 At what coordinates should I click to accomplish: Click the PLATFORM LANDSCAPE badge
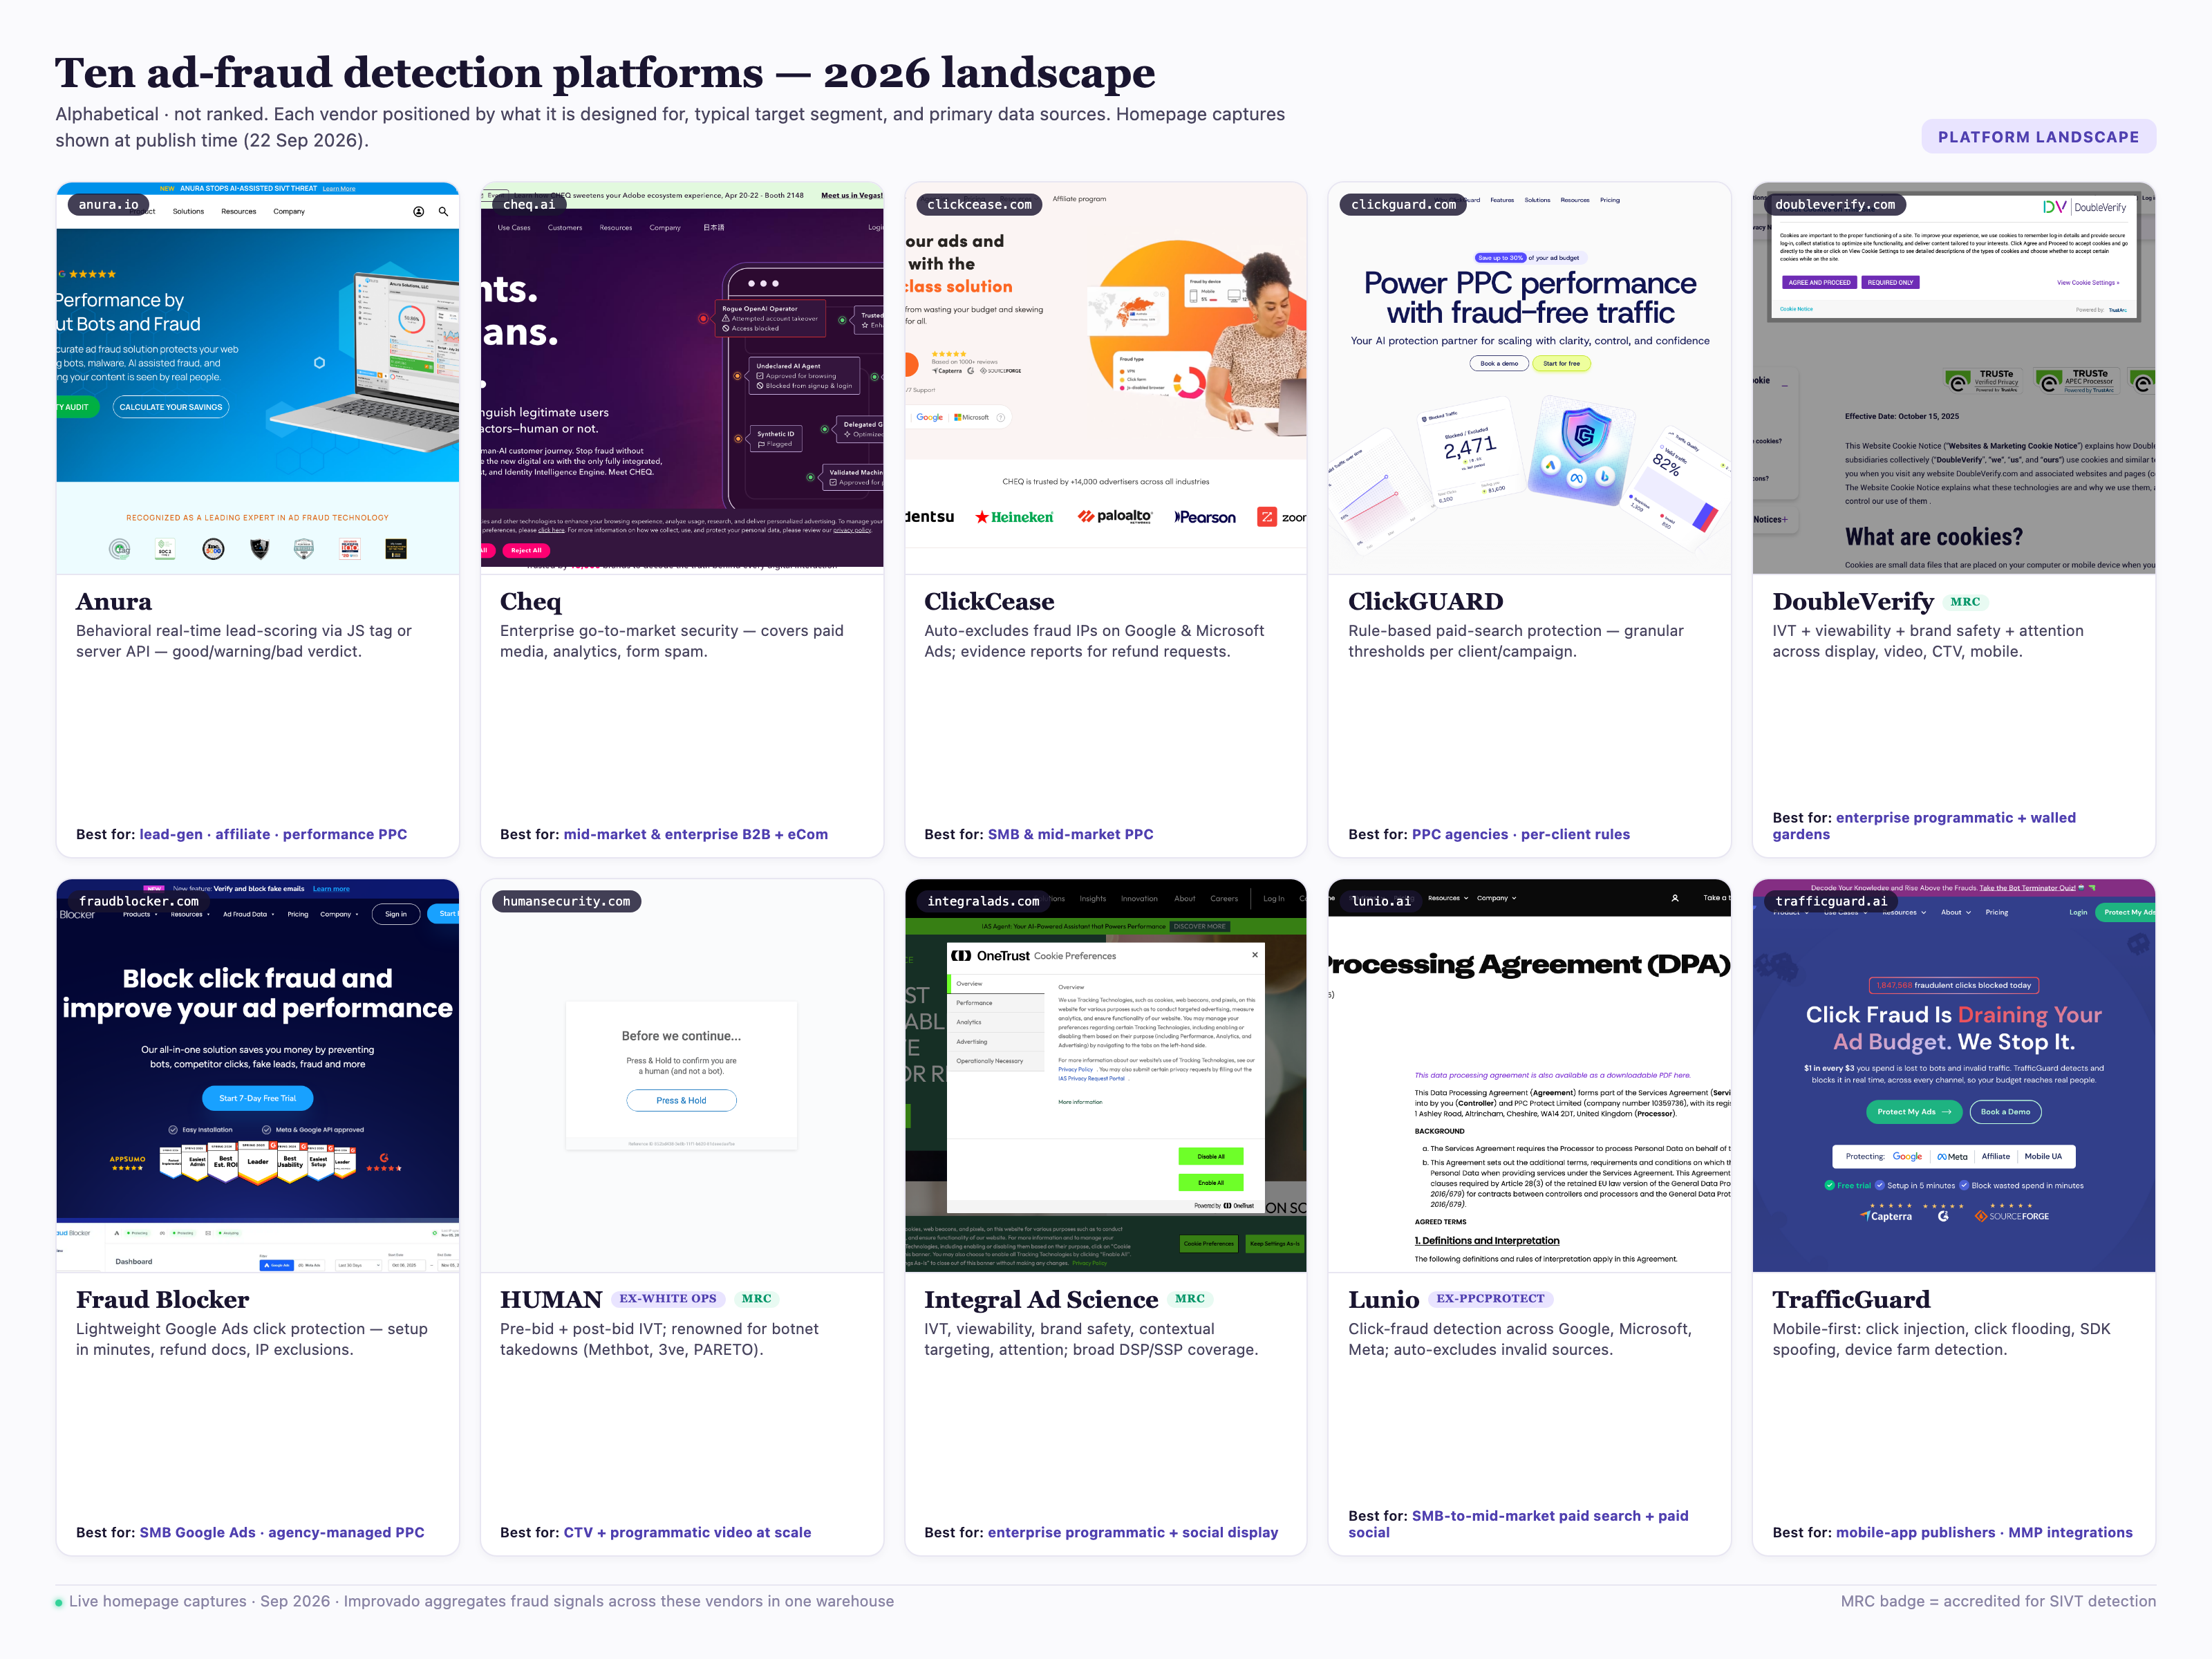click(2038, 137)
